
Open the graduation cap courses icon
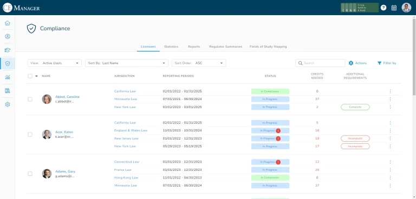8,50
